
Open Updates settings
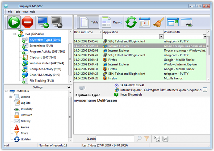coord(26,139)
